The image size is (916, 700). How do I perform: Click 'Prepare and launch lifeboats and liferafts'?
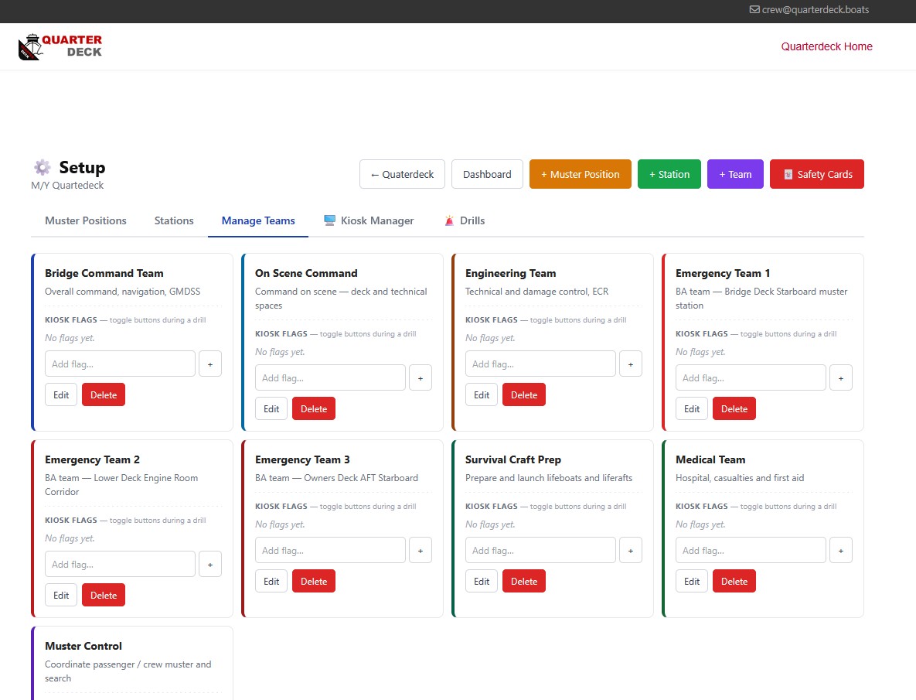pos(549,478)
